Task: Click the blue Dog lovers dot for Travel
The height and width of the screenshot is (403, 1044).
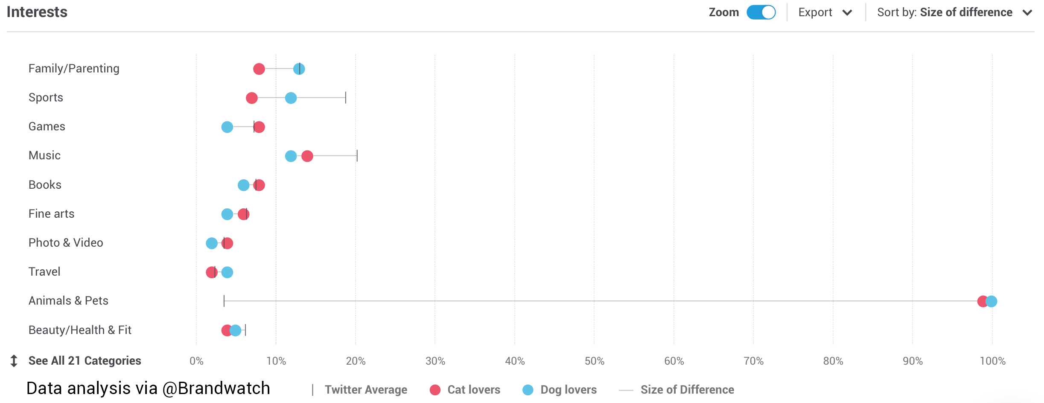Action: [227, 272]
